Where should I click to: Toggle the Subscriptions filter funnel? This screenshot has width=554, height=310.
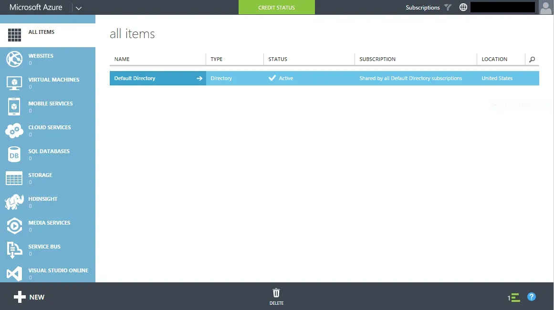(x=448, y=7)
